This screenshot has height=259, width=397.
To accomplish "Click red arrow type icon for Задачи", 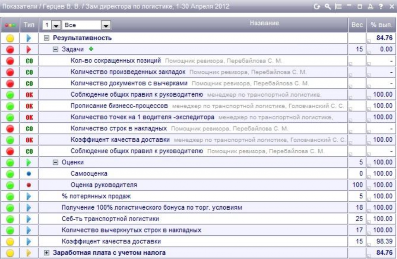I will point(29,49).
